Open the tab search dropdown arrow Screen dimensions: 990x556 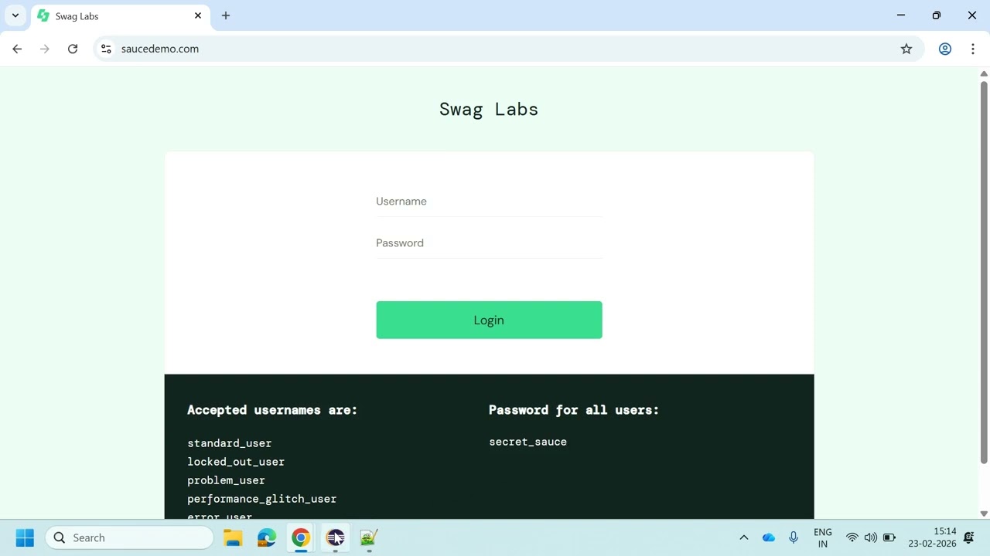click(15, 15)
